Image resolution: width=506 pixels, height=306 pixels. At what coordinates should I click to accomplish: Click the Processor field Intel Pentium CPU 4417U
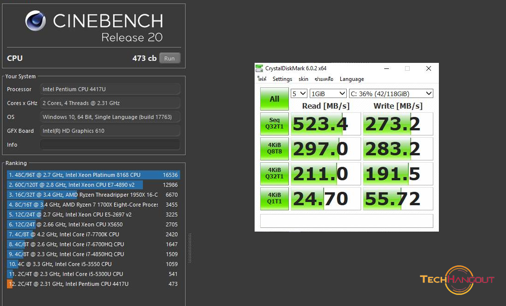110,89
